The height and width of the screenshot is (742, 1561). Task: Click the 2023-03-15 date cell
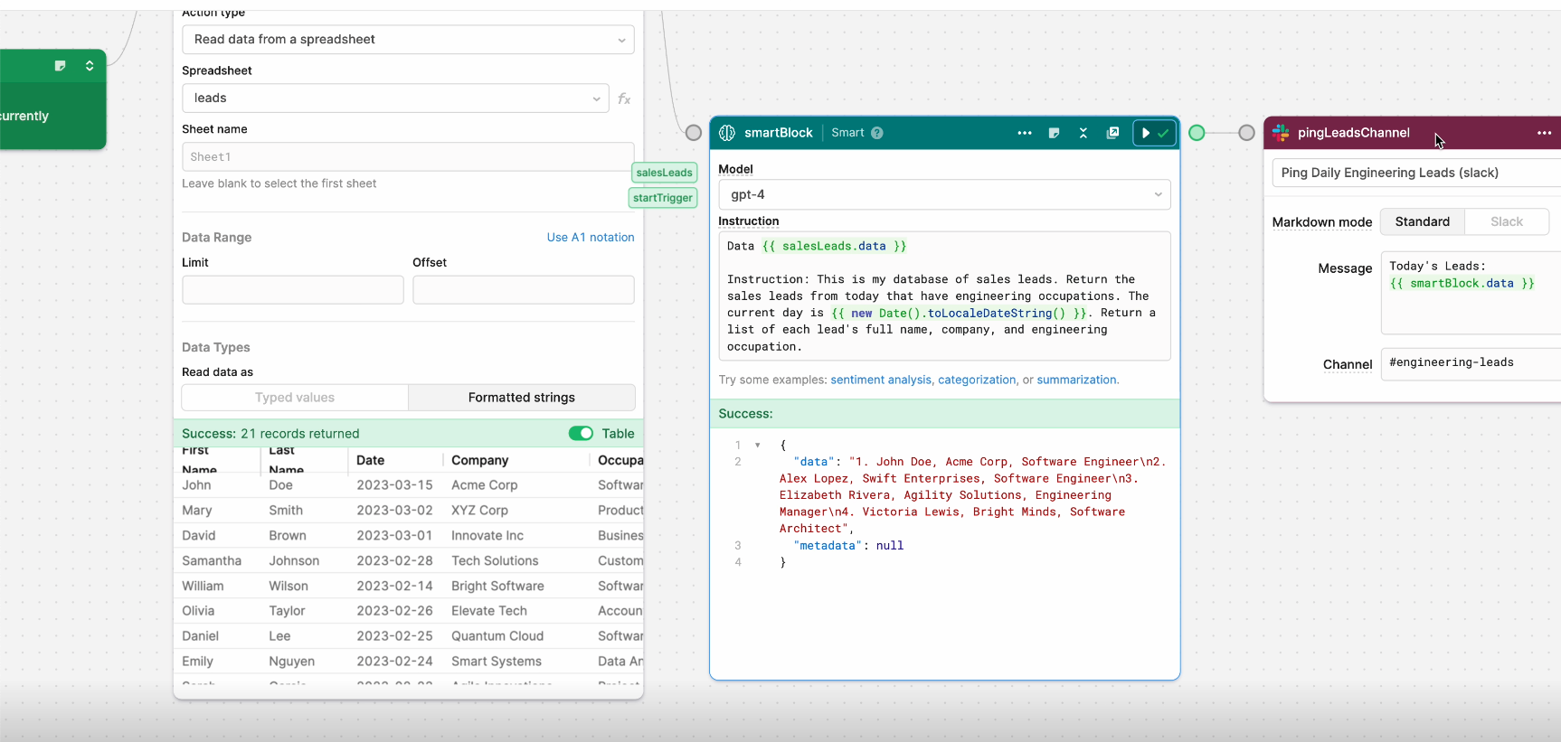[394, 485]
